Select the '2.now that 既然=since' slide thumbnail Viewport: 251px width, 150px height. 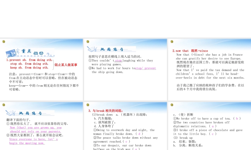click(210, 69)
